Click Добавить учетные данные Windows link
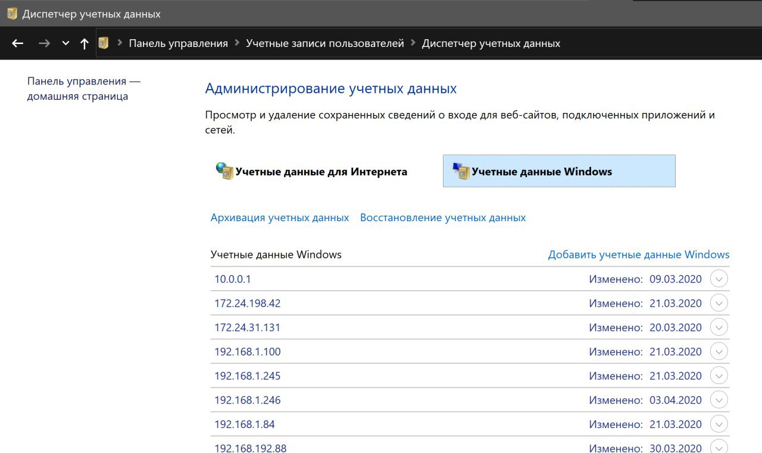Viewport: 762px width, 453px height. point(639,254)
